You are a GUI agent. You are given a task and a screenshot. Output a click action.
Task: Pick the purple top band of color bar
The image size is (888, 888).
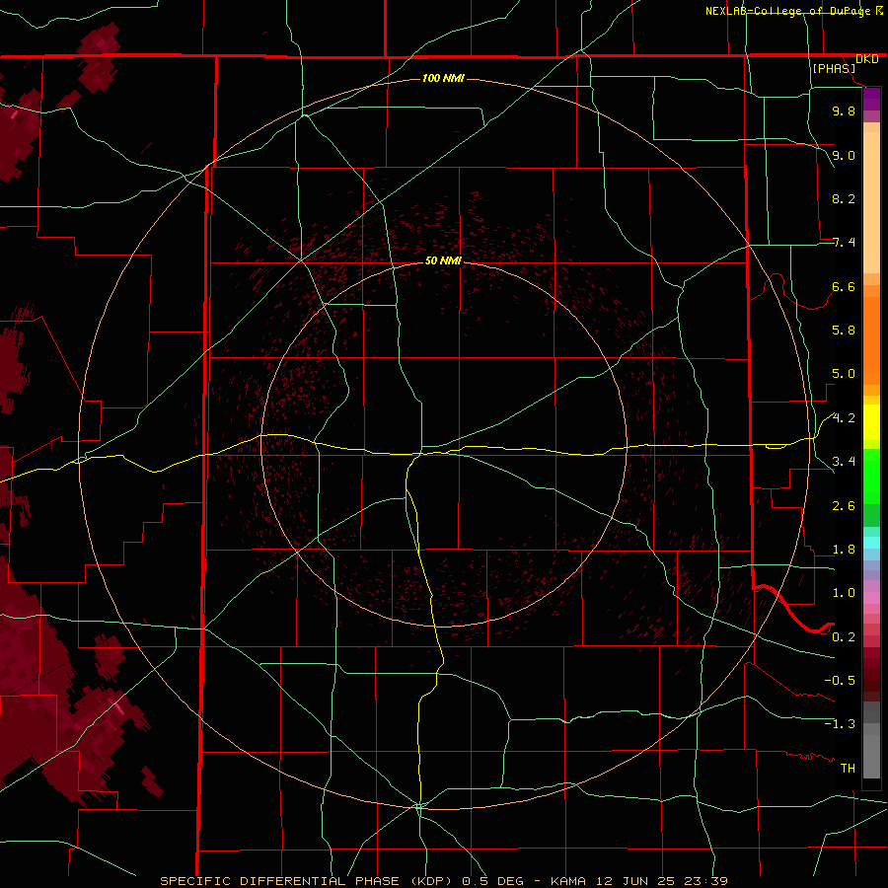tap(871, 100)
